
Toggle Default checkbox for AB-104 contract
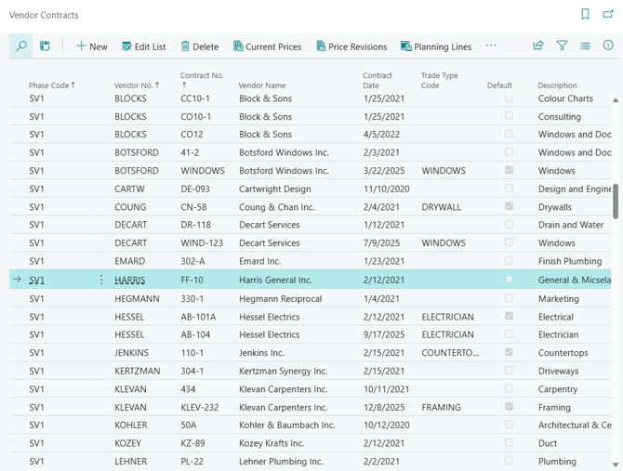coord(509,334)
